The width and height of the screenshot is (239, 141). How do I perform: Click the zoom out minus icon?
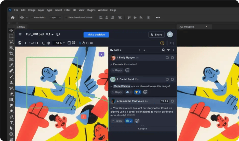coord(44,43)
